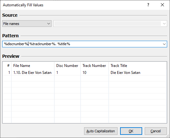Confirm with the OK button

131,131
